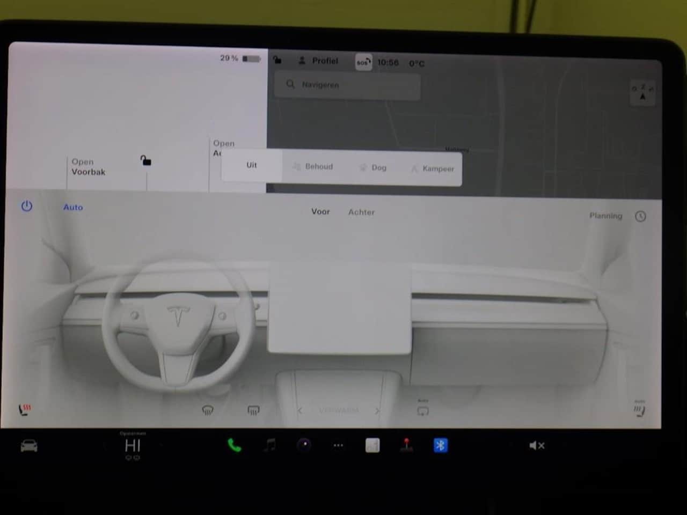Select the Uit climate keep mode
This screenshot has width=687, height=515.
tap(252, 165)
